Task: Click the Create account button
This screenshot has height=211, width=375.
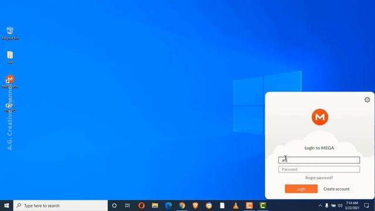Action: [336, 189]
